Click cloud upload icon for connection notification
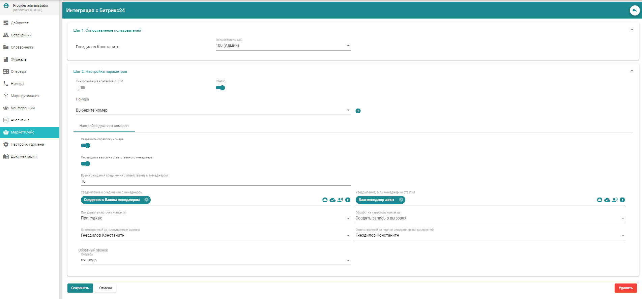Viewport: 642px width, 299px height. (325, 200)
